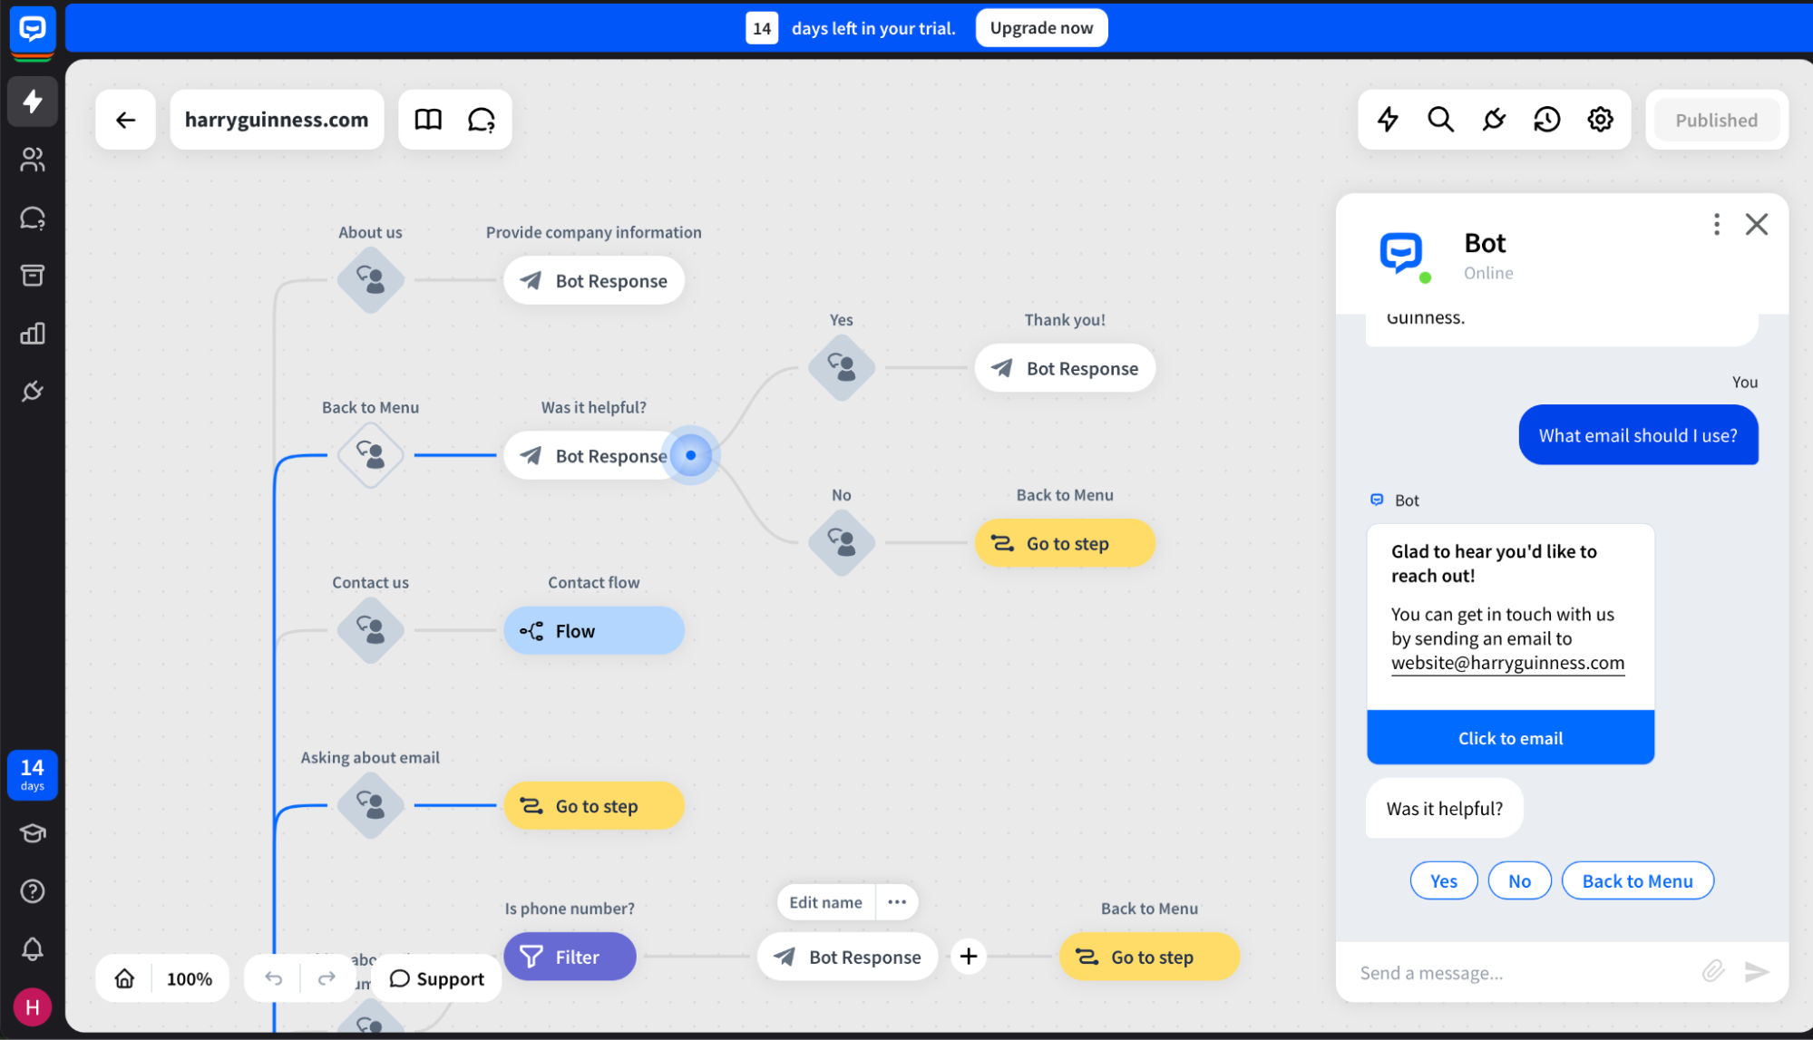Open the Archives icon in the sidebar
1813x1040 pixels.
(x=32, y=276)
